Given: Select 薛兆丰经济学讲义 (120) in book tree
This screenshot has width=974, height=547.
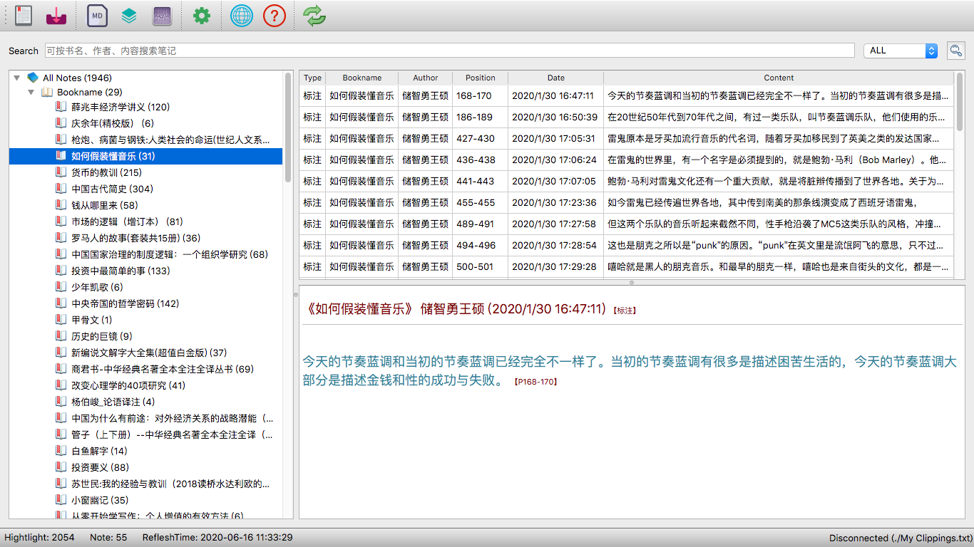Looking at the screenshot, I should [120, 107].
